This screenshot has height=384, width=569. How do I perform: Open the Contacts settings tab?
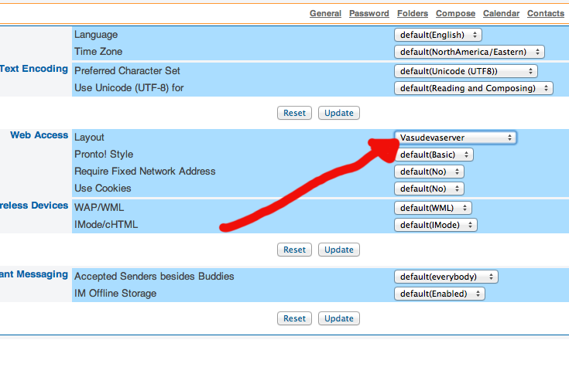click(x=546, y=13)
